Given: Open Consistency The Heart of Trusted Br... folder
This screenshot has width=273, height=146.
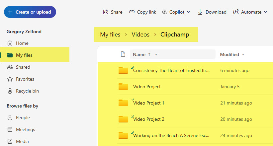Looking at the screenshot, I should [171, 70].
